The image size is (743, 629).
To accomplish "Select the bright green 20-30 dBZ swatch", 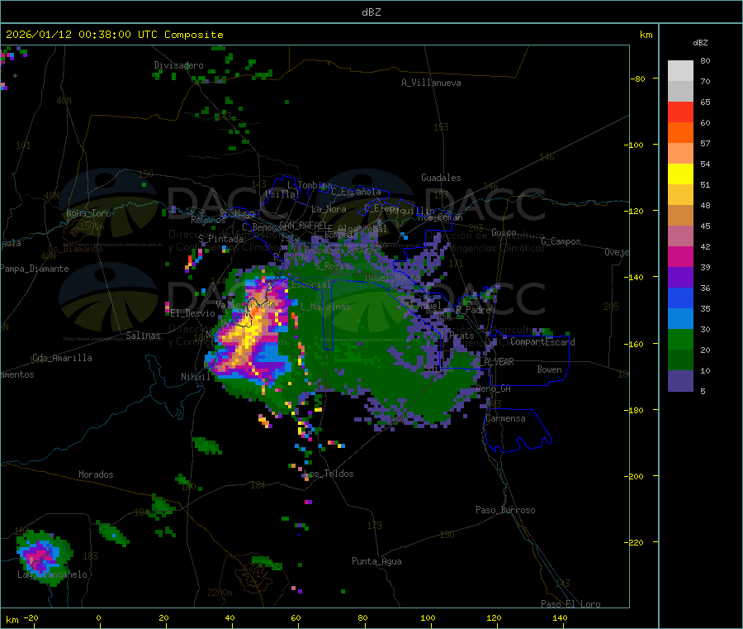I will (680, 339).
